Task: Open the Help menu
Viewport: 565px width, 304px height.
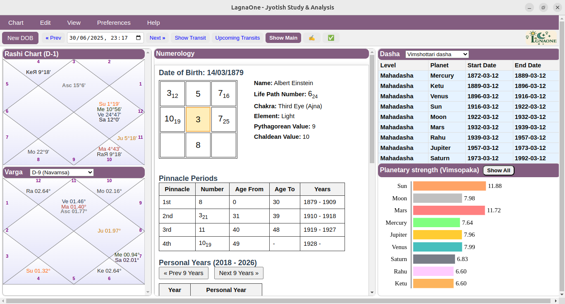Action: [x=153, y=23]
